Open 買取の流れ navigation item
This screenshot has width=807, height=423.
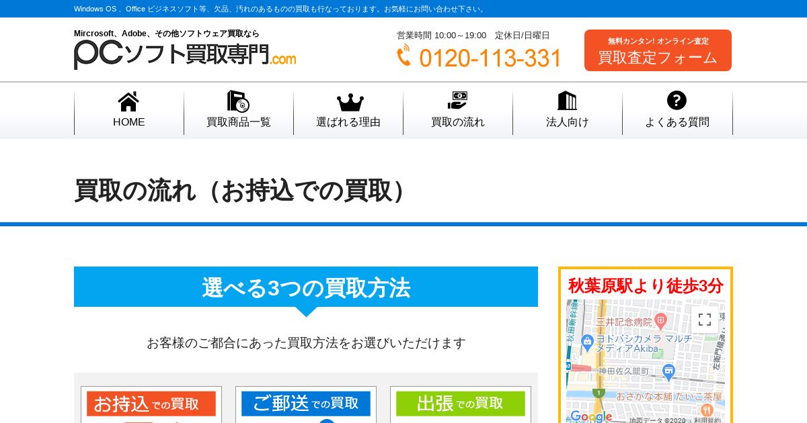click(x=458, y=113)
